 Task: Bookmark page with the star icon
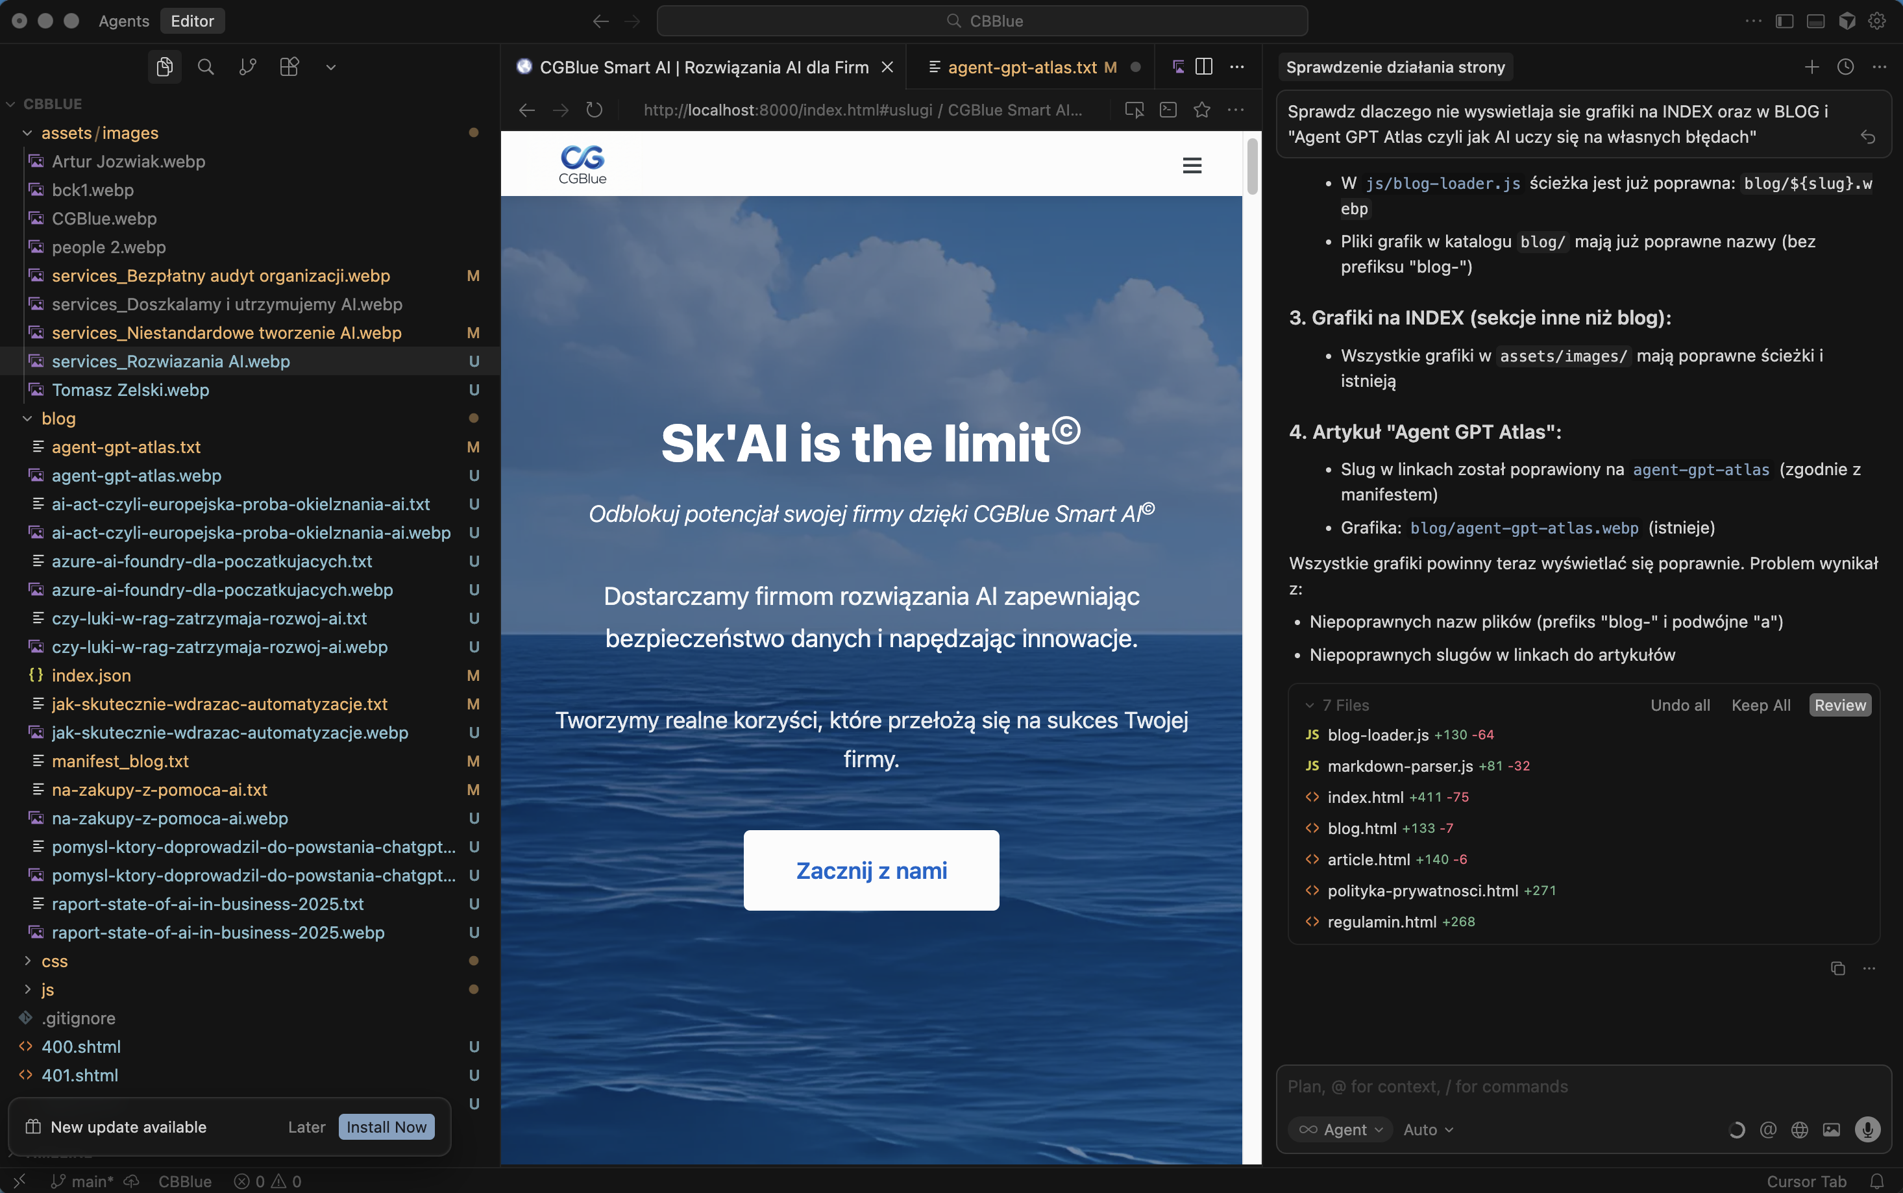click(x=1203, y=110)
